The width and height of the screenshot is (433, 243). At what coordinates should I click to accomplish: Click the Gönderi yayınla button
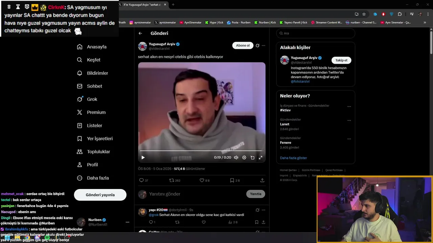tap(100, 195)
